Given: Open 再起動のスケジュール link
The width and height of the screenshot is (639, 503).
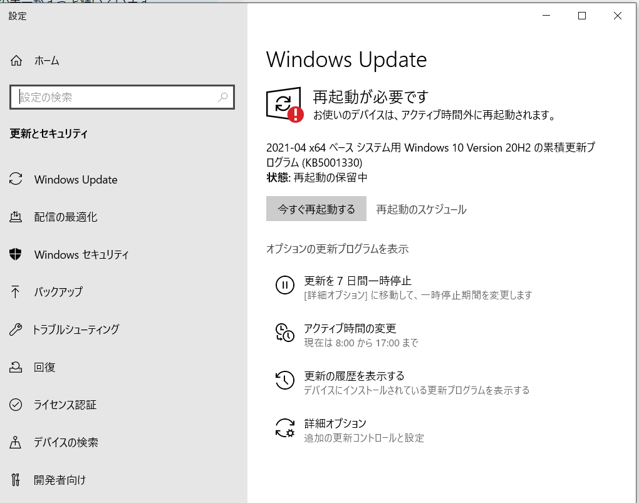Looking at the screenshot, I should click(x=422, y=209).
